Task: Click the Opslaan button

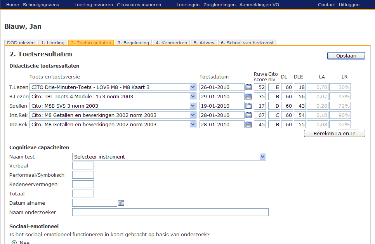Action: click(x=346, y=56)
